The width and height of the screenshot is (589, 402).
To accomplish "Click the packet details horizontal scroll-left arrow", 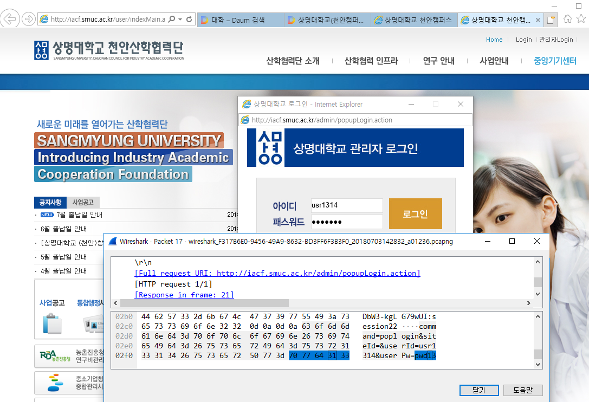I will pos(116,303).
